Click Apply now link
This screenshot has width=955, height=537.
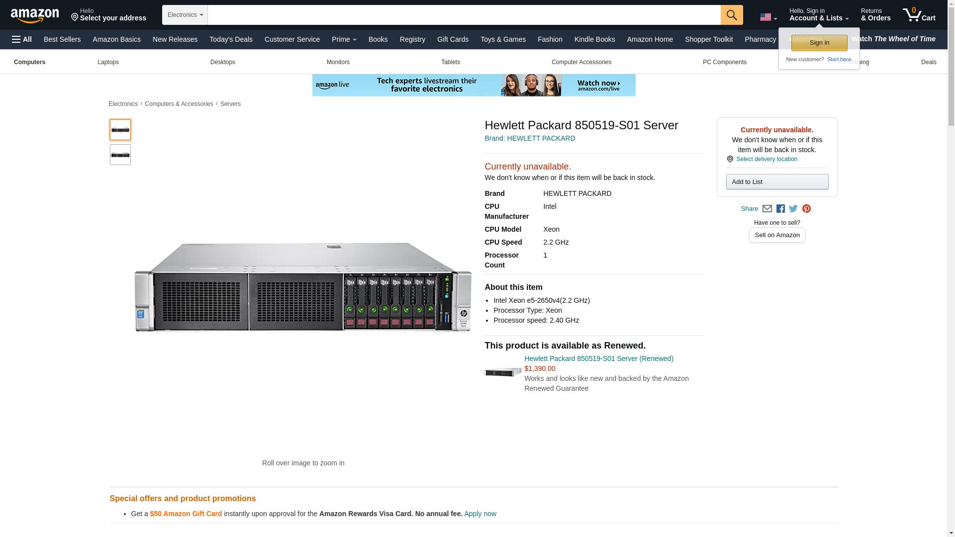(480, 514)
